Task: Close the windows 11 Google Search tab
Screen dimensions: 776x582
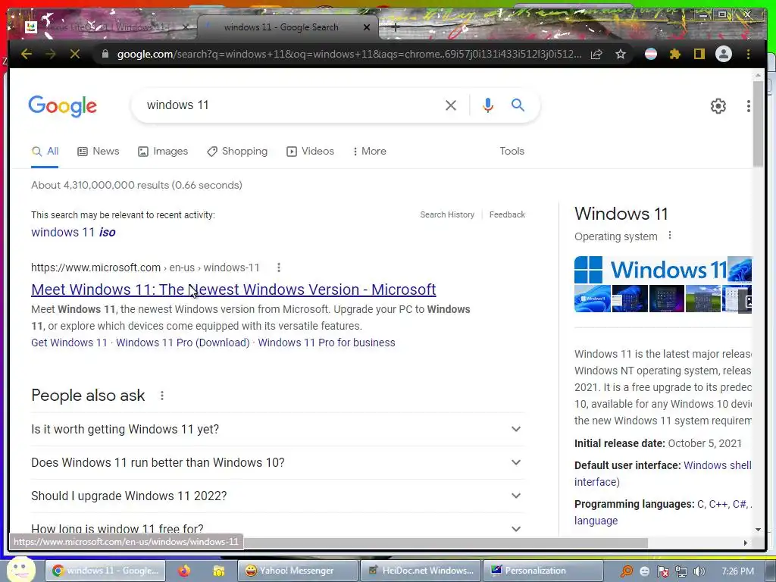Action: [x=367, y=27]
